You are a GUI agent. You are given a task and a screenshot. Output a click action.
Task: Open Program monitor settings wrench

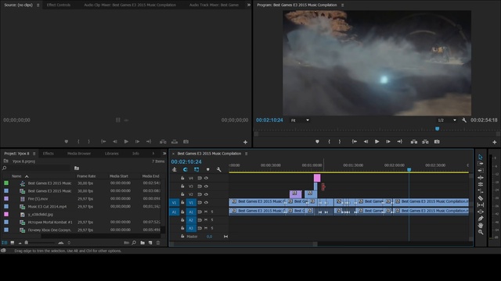(464, 120)
